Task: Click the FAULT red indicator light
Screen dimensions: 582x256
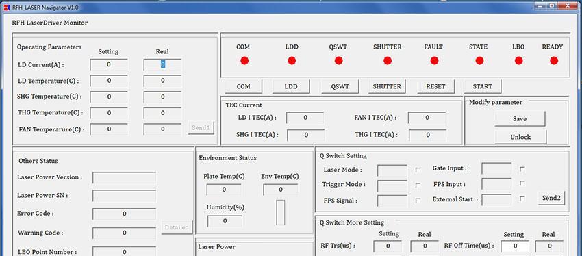Action: pyautogui.click(x=434, y=60)
